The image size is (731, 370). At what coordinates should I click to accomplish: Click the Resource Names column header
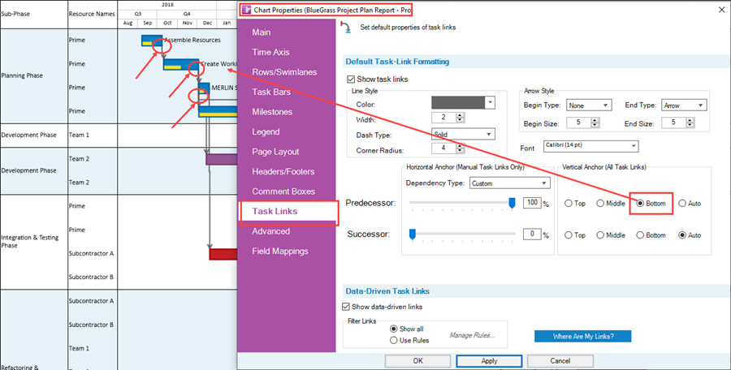[91, 14]
